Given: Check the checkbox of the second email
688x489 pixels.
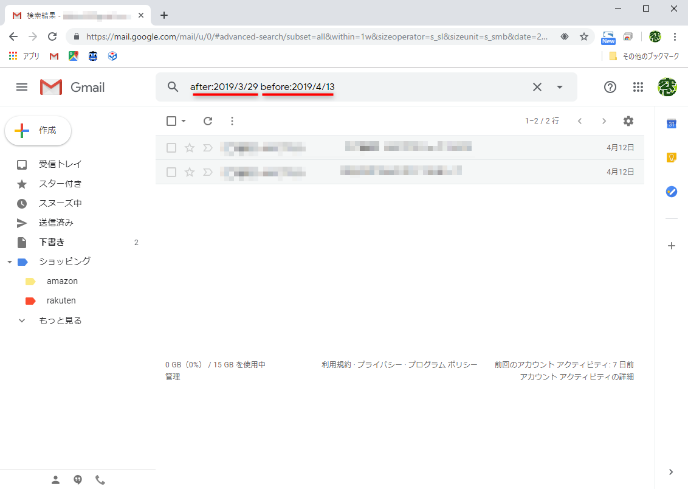Looking at the screenshot, I should coord(171,172).
